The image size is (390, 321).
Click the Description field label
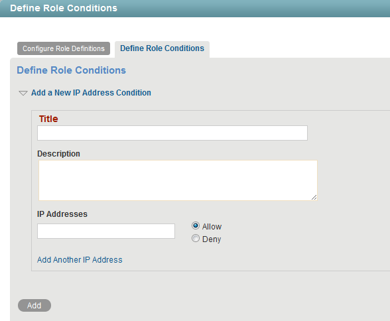(58, 154)
